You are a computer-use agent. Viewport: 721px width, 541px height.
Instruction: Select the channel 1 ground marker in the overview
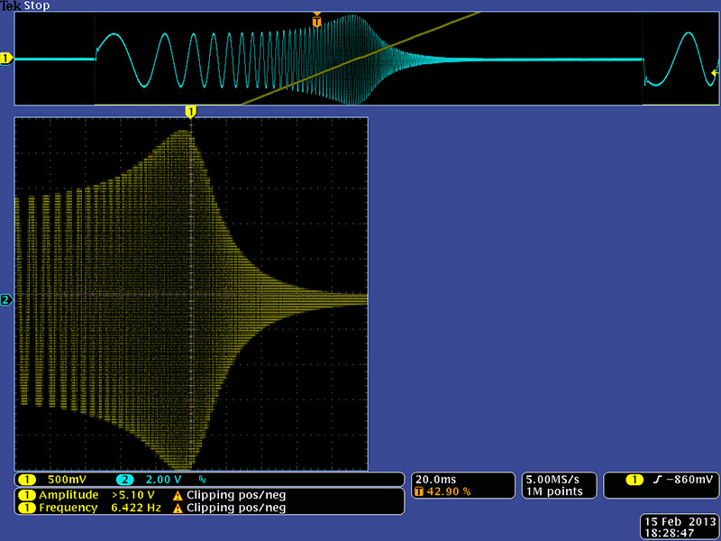pos(6,59)
